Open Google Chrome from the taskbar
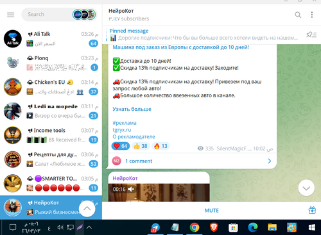Screen dimensions: 321x235 [195, 227]
